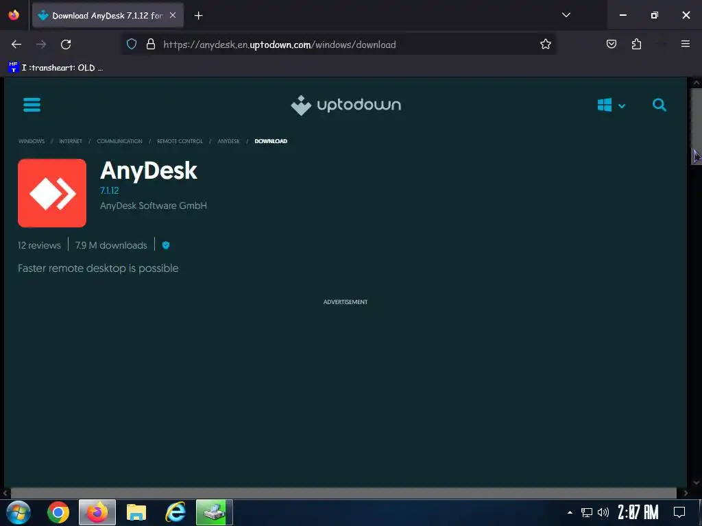Screen dimensions: 702x526
Task: Click the Faster remote desktop is possible tagline
Action: (x=98, y=268)
